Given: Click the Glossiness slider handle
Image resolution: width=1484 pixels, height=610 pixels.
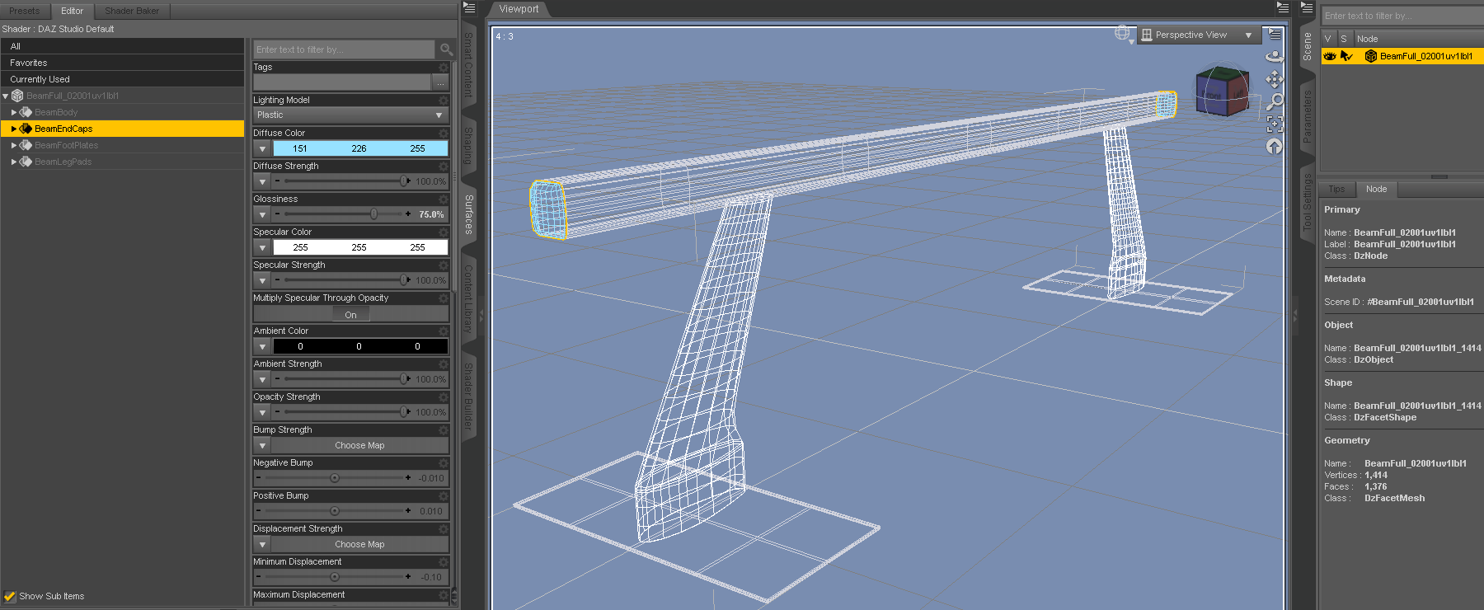Looking at the screenshot, I should (374, 214).
